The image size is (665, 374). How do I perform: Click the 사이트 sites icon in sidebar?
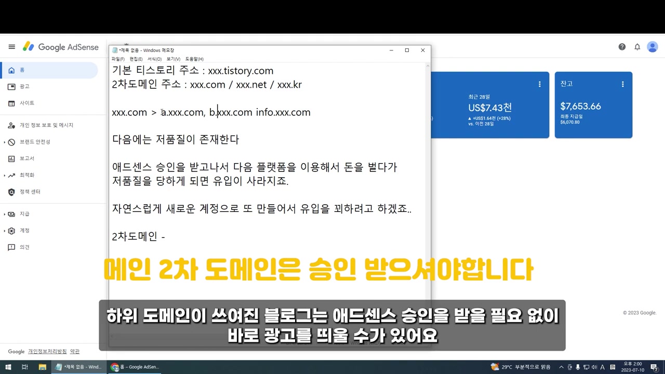(x=11, y=103)
